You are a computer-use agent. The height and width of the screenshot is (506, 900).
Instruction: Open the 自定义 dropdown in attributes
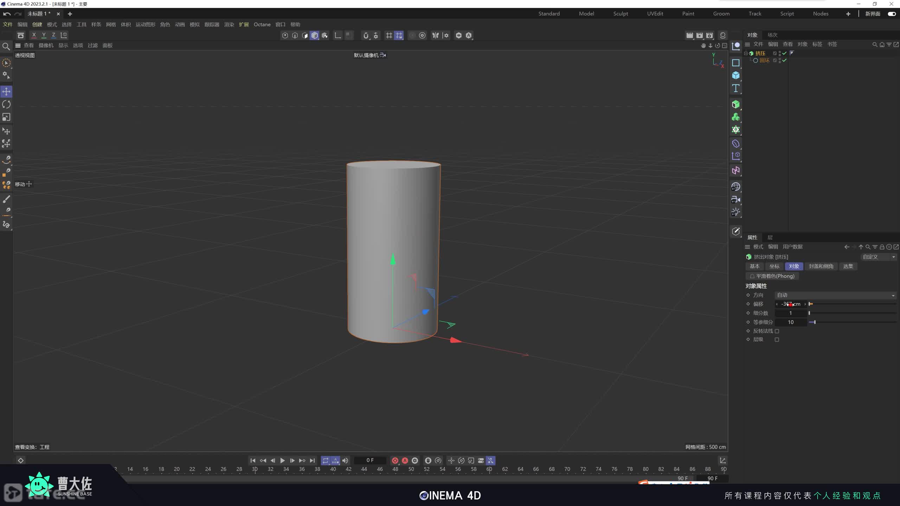878,257
